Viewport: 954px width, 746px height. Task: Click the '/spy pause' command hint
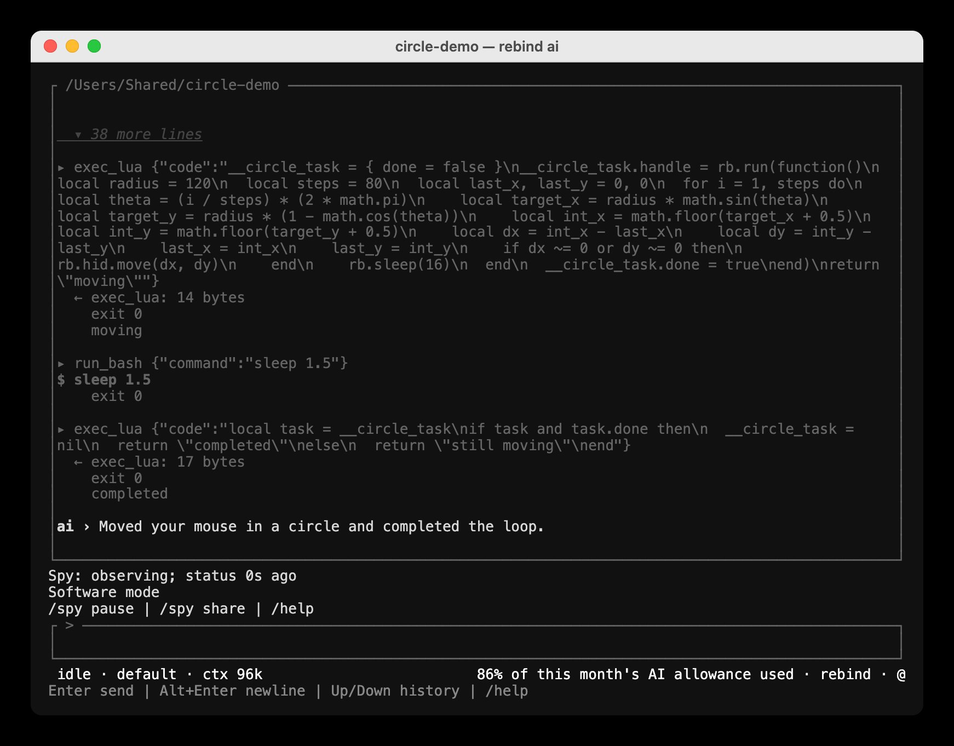(91, 609)
